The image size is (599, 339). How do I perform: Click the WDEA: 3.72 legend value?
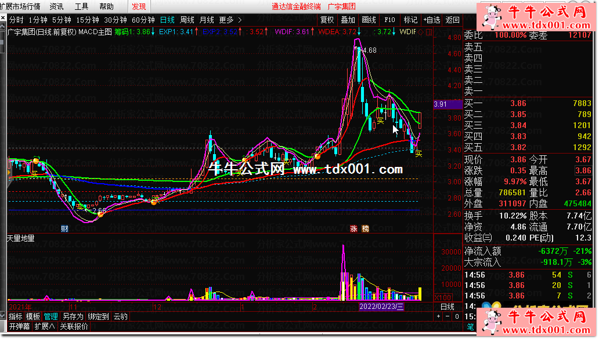point(337,32)
